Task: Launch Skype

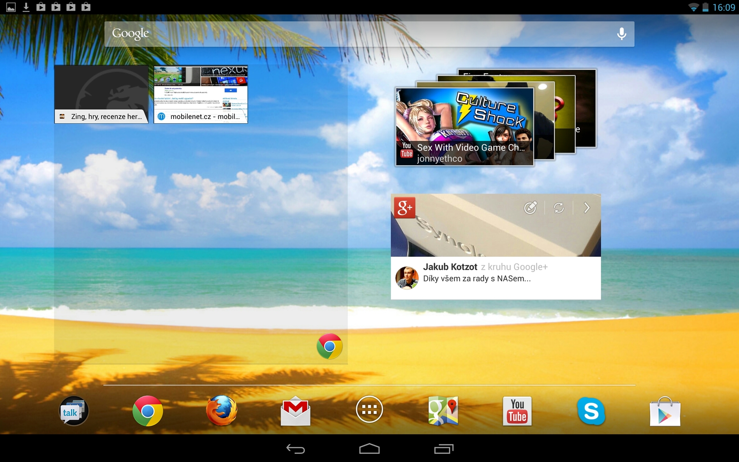Action: [591, 411]
